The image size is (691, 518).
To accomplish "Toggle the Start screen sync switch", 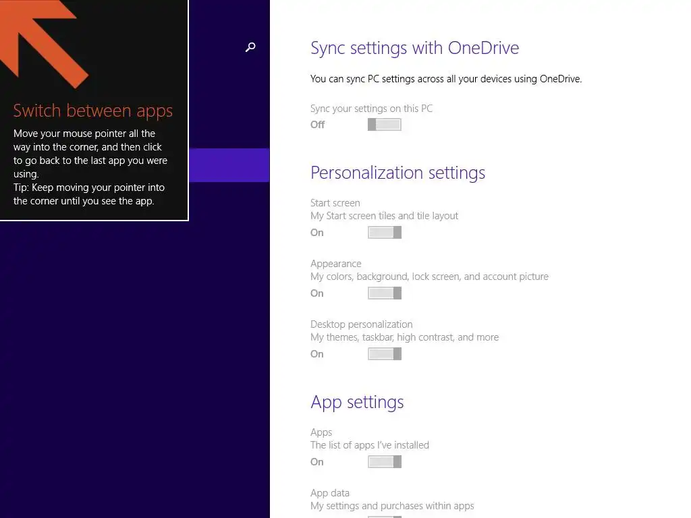I will click(384, 233).
